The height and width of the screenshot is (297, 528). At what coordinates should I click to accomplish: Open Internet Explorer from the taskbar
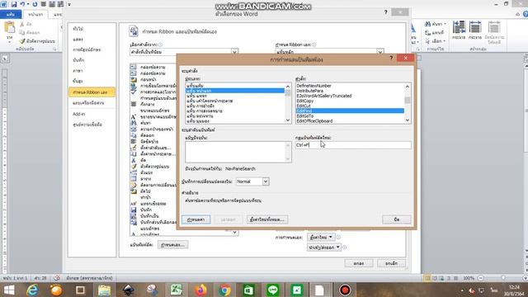[x=32, y=290]
